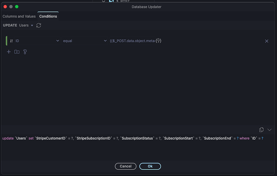Open the ID column dropdown

click(x=37, y=41)
